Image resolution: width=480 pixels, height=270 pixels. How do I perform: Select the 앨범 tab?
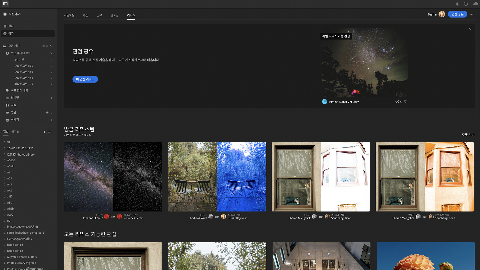click(6, 132)
